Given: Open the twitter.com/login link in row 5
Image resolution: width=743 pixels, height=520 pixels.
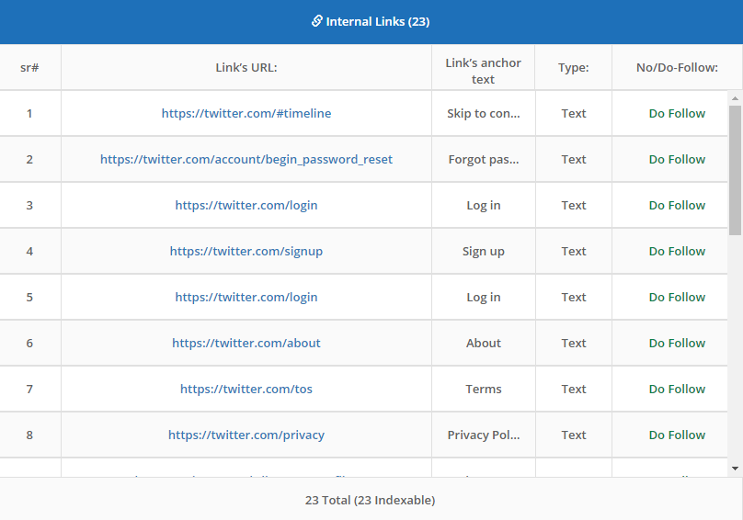Looking at the screenshot, I should pyautogui.click(x=246, y=297).
